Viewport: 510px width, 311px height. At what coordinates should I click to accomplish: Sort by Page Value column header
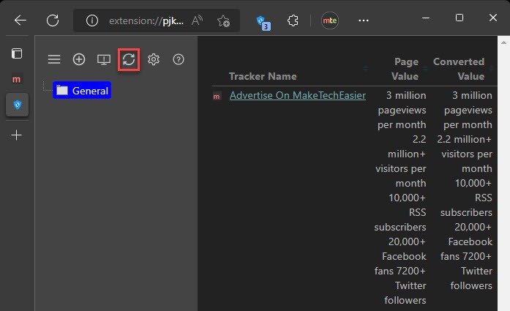(x=405, y=69)
